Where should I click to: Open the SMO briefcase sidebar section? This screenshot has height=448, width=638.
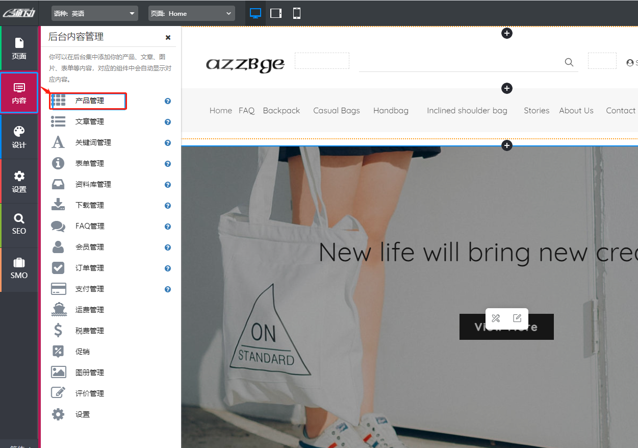pyautogui.click(x=19, y=269)
